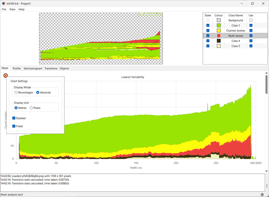269x197 pixels.
Task: Select the Percentages display mode
Action: pyautogui.click(x=16, y=92)
